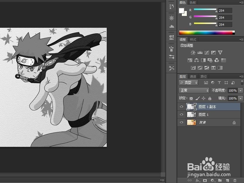Toggle lock all (padlock icon)
The image size is (244, 183).
[210, 98]
